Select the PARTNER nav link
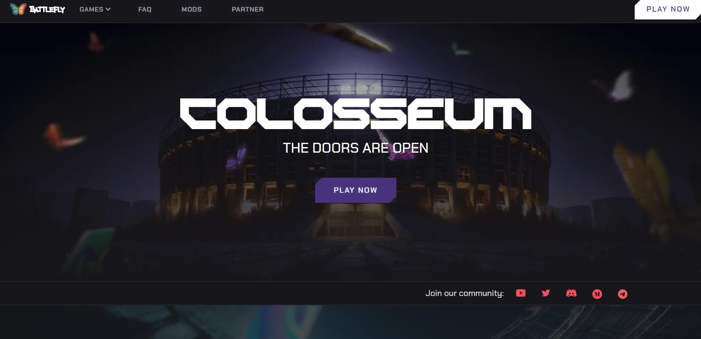This screenshot has width=701, height=339. coord(248,9)
